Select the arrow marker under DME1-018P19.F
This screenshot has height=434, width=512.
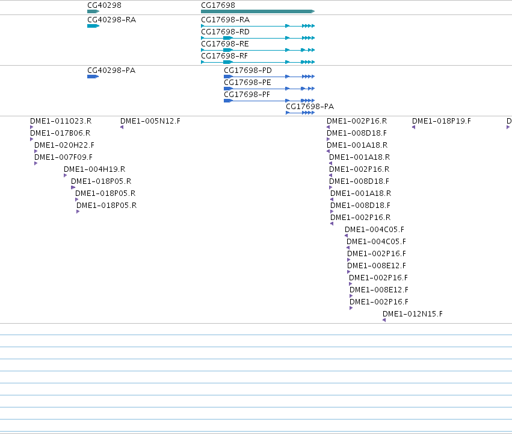pos(414,127)
